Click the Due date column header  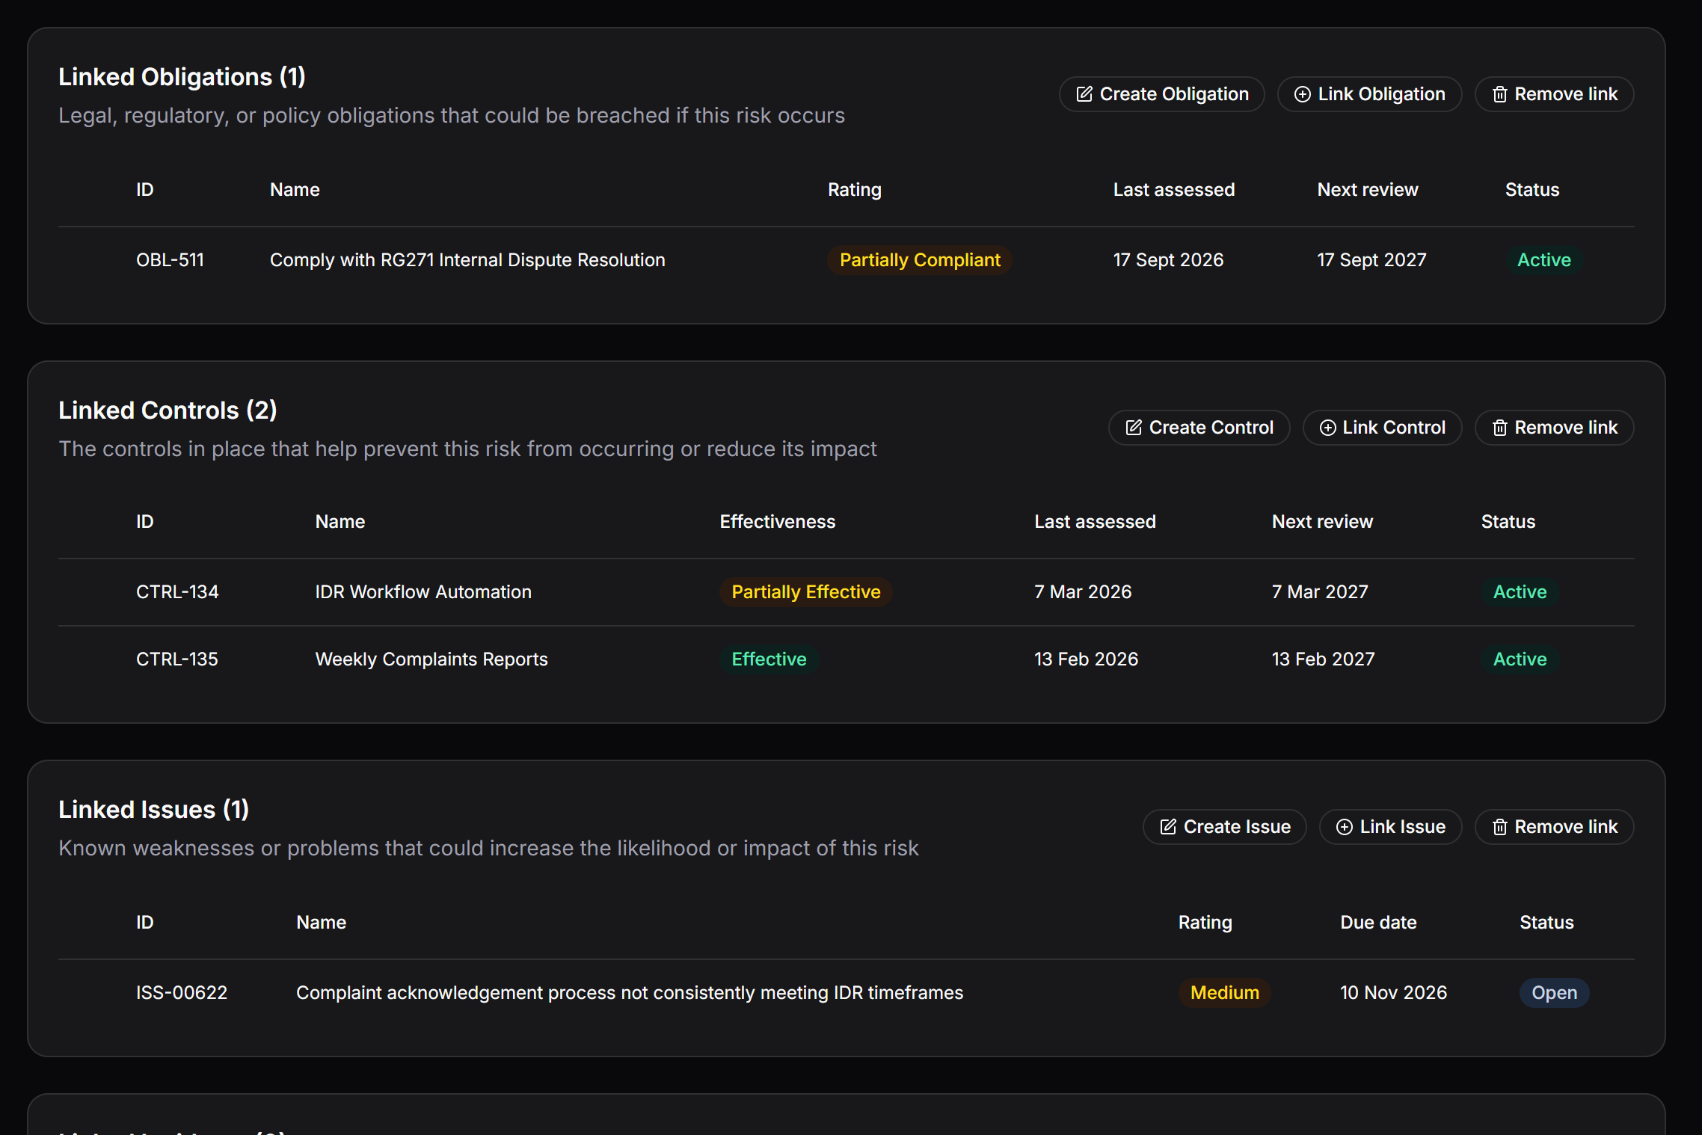(x=1378, y=923)
